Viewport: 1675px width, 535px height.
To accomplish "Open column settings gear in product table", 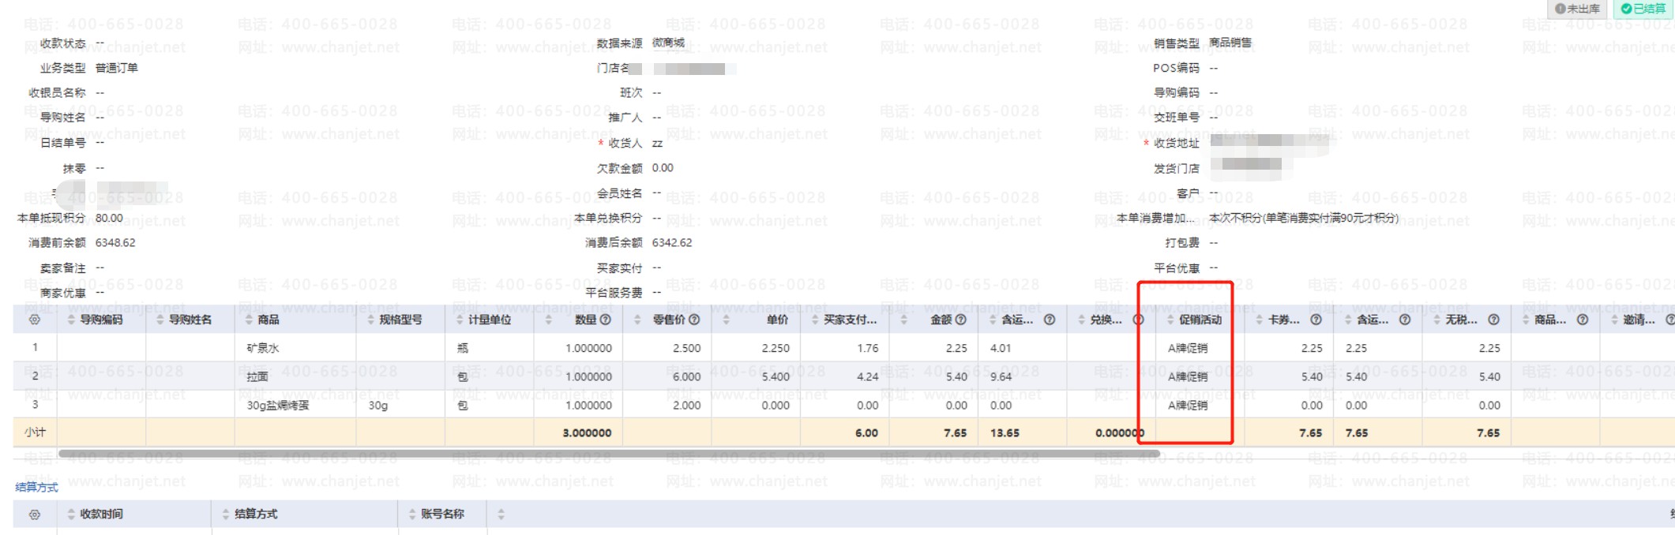I will pyautogui.click(x=34, y=320).
